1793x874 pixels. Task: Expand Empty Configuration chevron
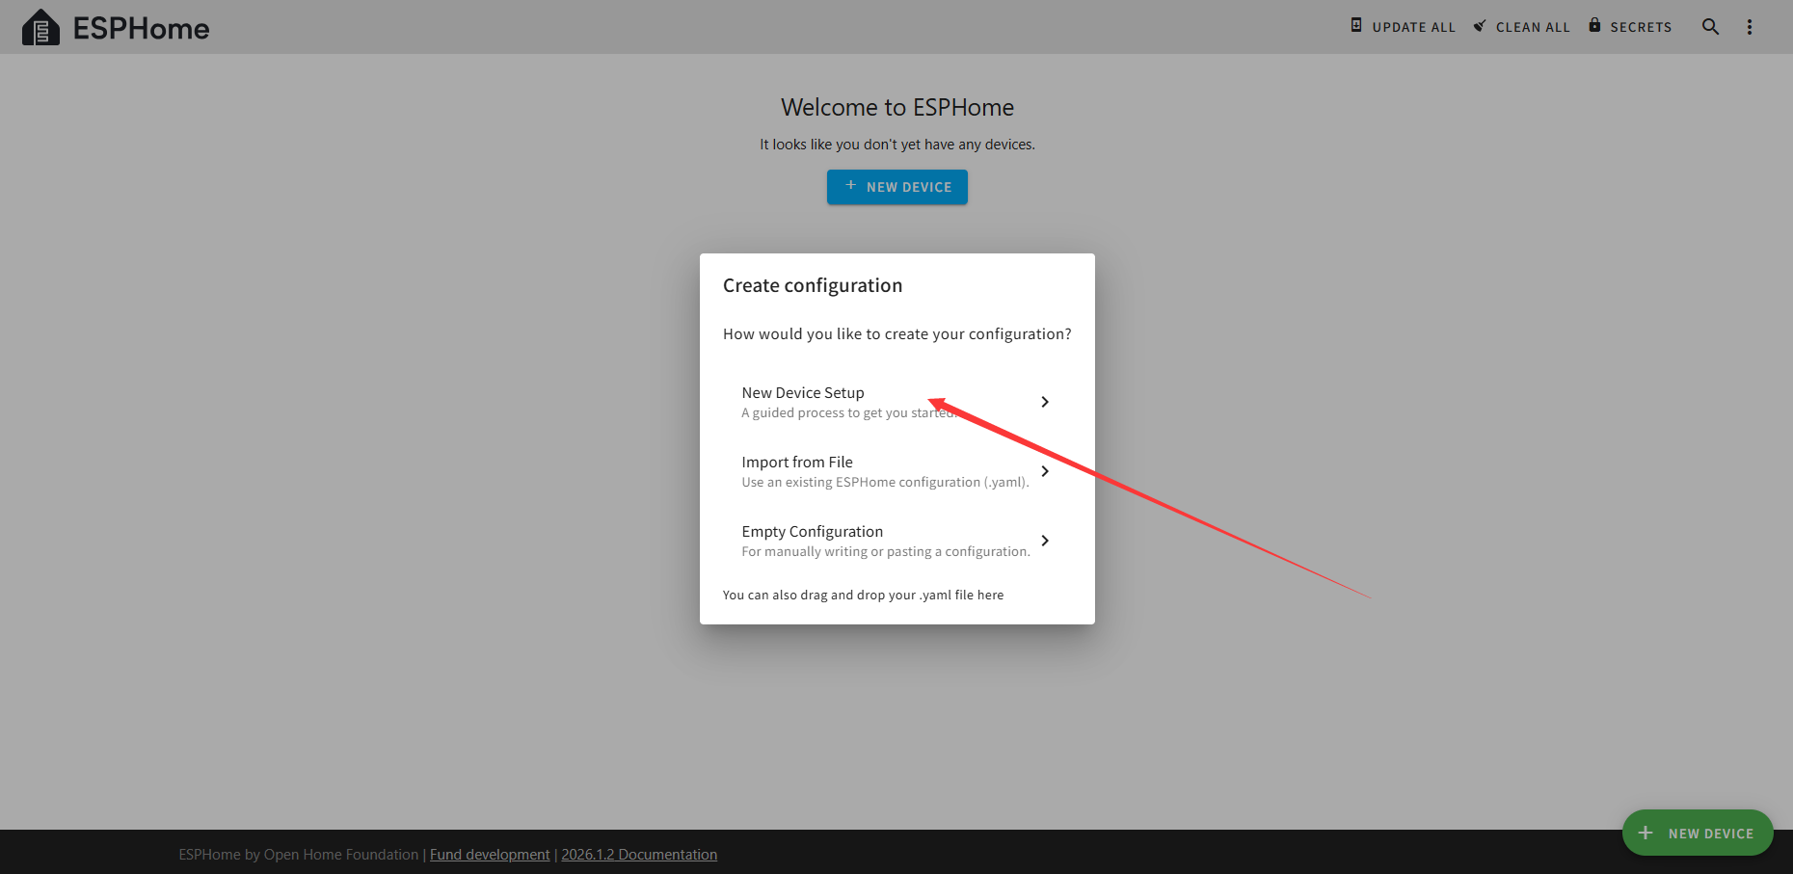(1045, 541)
